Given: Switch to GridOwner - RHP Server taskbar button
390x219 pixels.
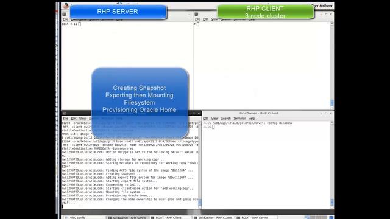Looking at the screenshot, I should pyautogui.click(x=127, y=218).
